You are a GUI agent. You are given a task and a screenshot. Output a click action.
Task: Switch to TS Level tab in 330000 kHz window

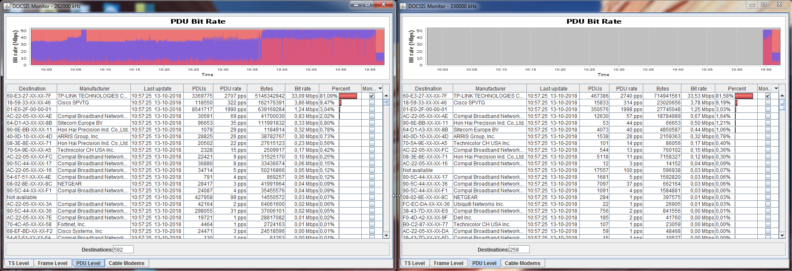pyautogui.click(x=415, y=263)
